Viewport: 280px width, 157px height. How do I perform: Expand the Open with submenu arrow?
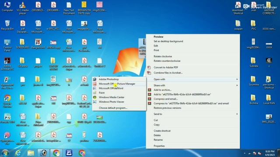coord(237,79)
